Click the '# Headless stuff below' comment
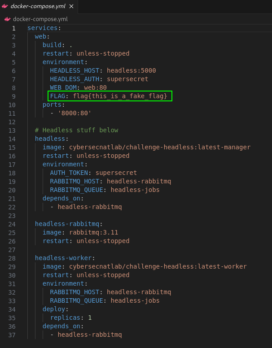 tap(76, 130)
